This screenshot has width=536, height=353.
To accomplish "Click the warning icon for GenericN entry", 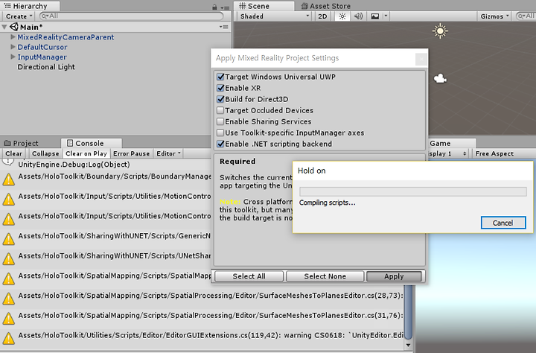I will [8, 239].
